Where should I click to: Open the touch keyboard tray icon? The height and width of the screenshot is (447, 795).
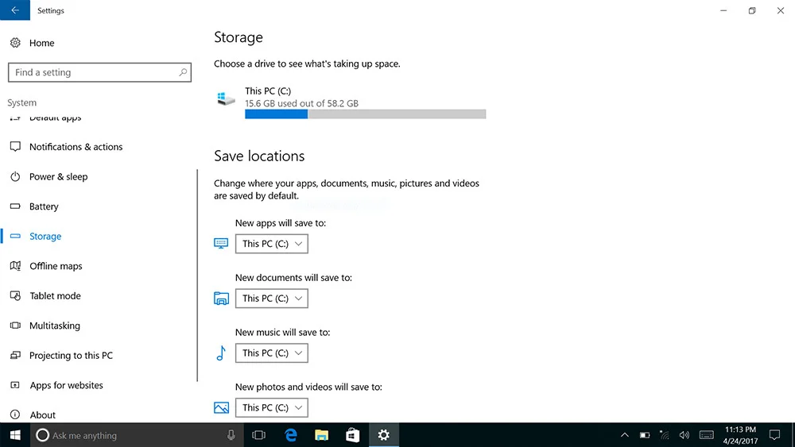pos(706,435)
